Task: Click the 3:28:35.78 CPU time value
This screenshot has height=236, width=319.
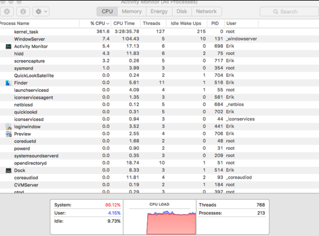Action: [x=127, y=31]
